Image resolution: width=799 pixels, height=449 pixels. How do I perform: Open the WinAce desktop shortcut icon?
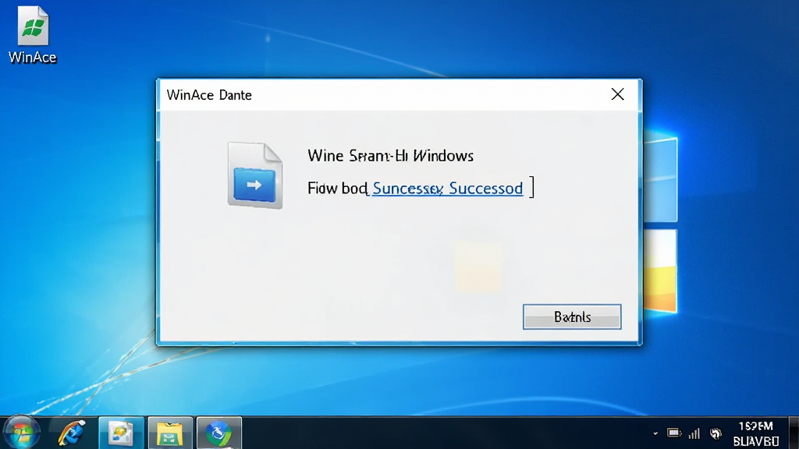click(33, 34)
